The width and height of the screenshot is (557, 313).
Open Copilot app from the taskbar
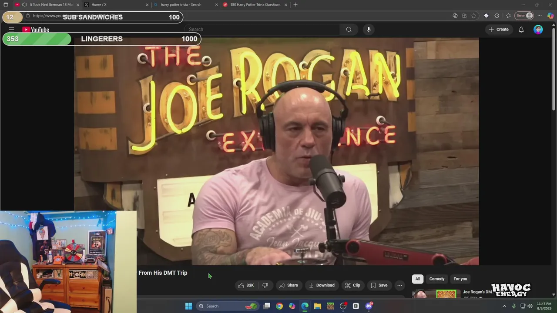pyautogui.click(x=292, y=306)
